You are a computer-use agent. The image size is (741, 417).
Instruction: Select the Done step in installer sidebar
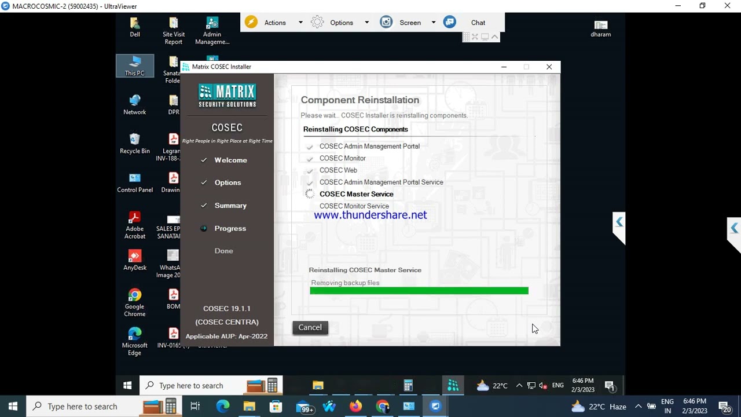point(224,251)
